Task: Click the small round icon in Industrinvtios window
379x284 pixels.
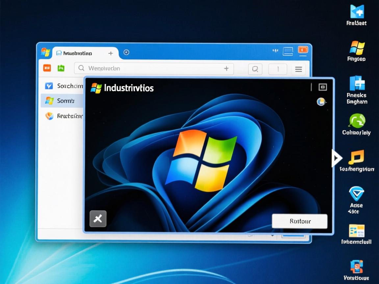Action: 321,102
